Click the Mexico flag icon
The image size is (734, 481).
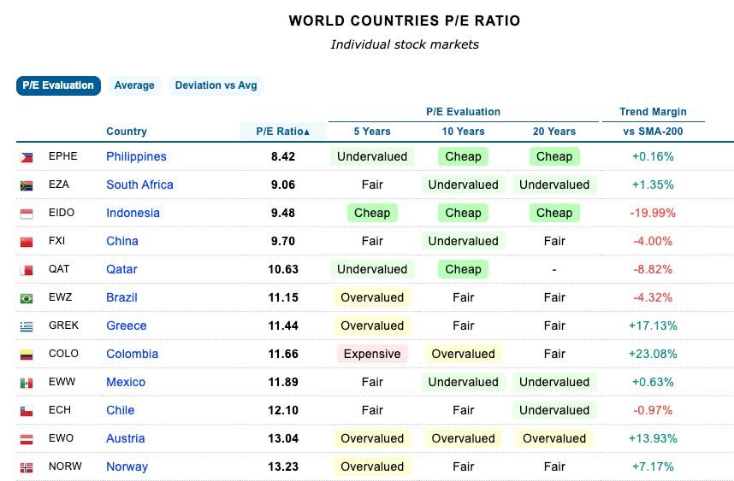27,383
